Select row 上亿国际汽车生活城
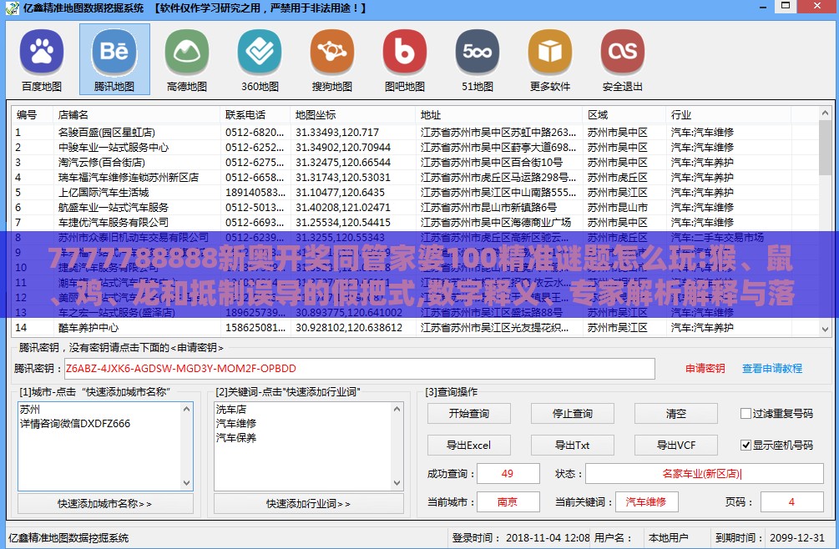 (415, 192)
